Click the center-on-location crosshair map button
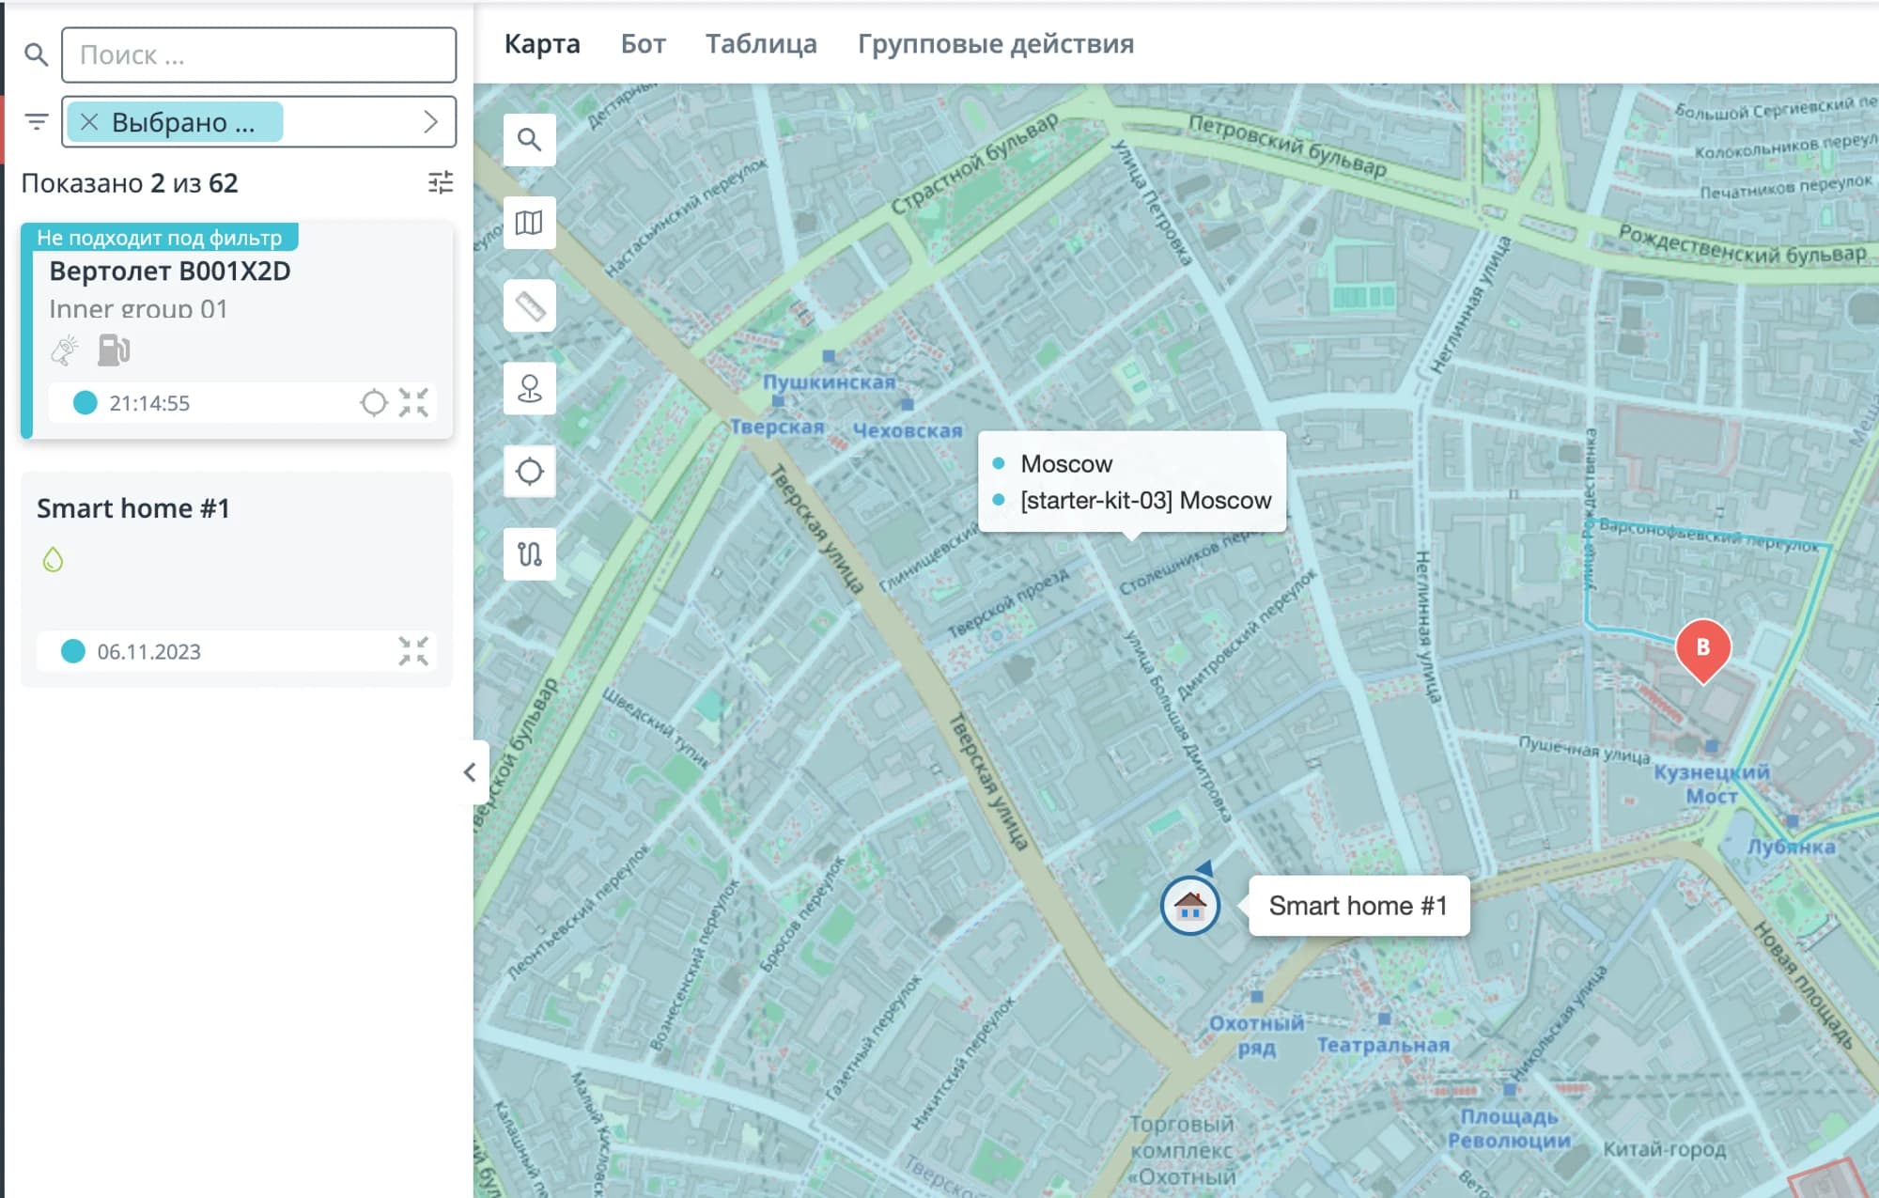Screen dimensions: 1879x1198 point(529,471)
